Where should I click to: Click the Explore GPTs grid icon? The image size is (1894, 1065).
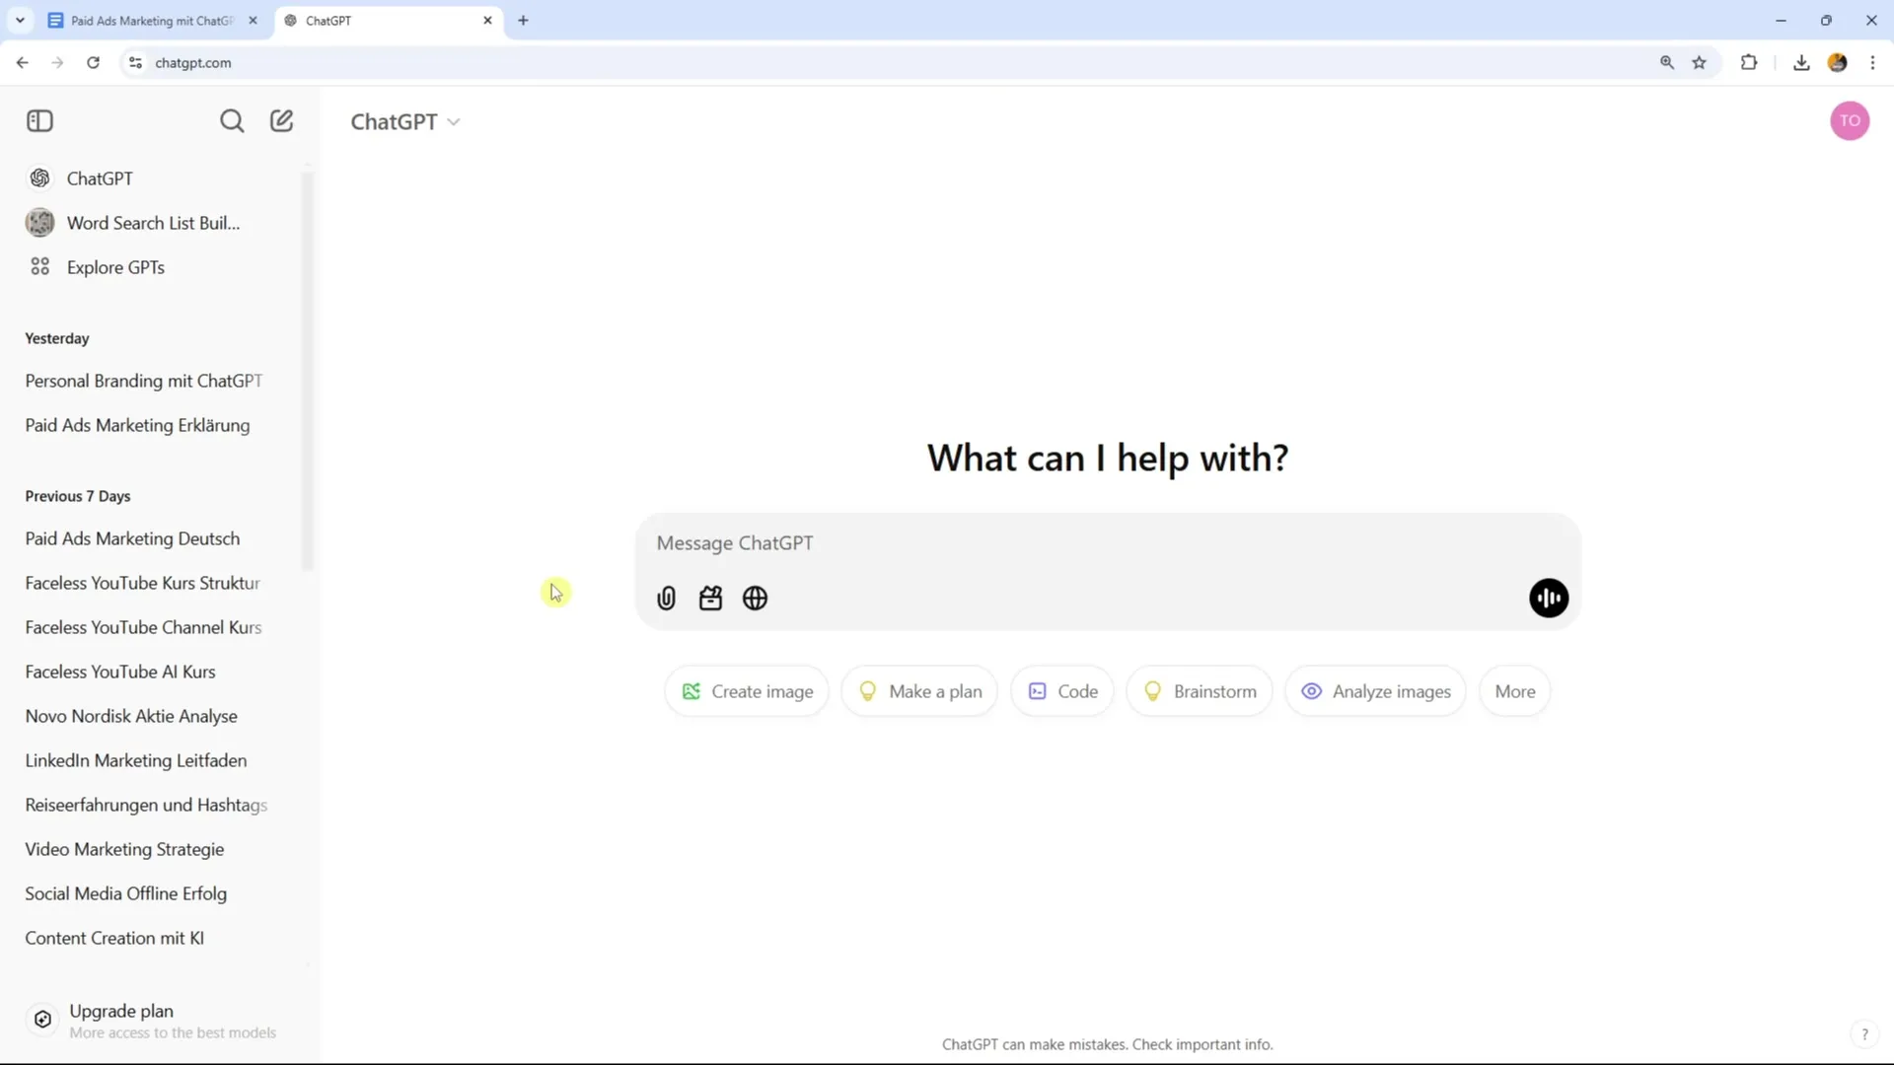coord(39,267)
